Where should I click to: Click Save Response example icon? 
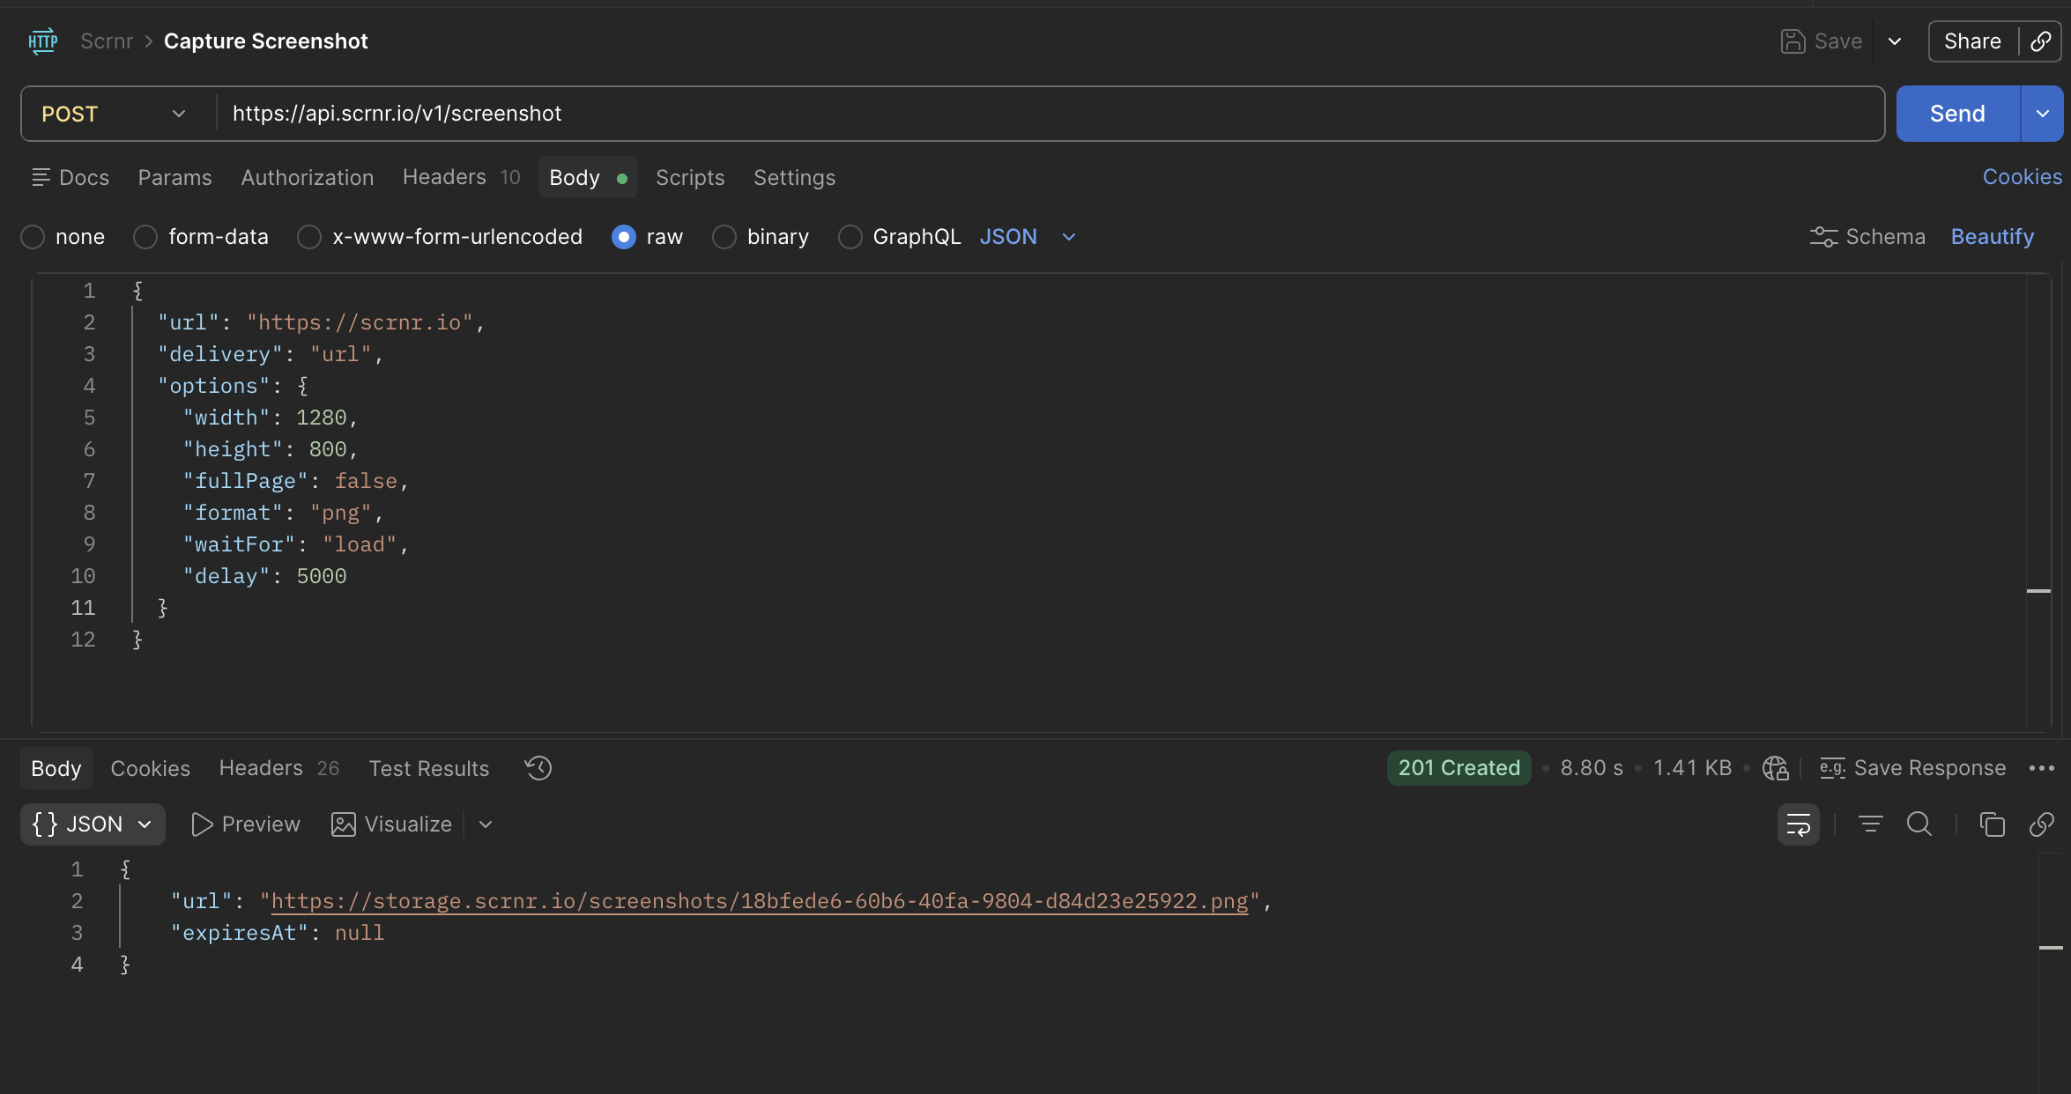[1832, 768]
